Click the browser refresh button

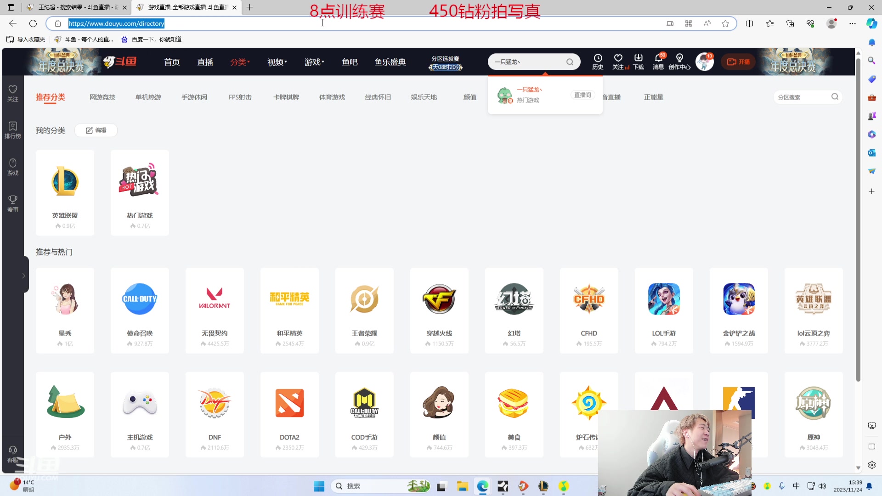(x=33, y=23)
